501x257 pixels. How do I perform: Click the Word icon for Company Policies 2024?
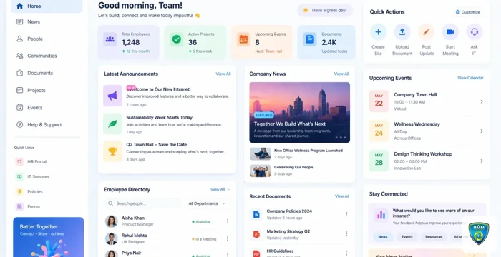(256, 215)
